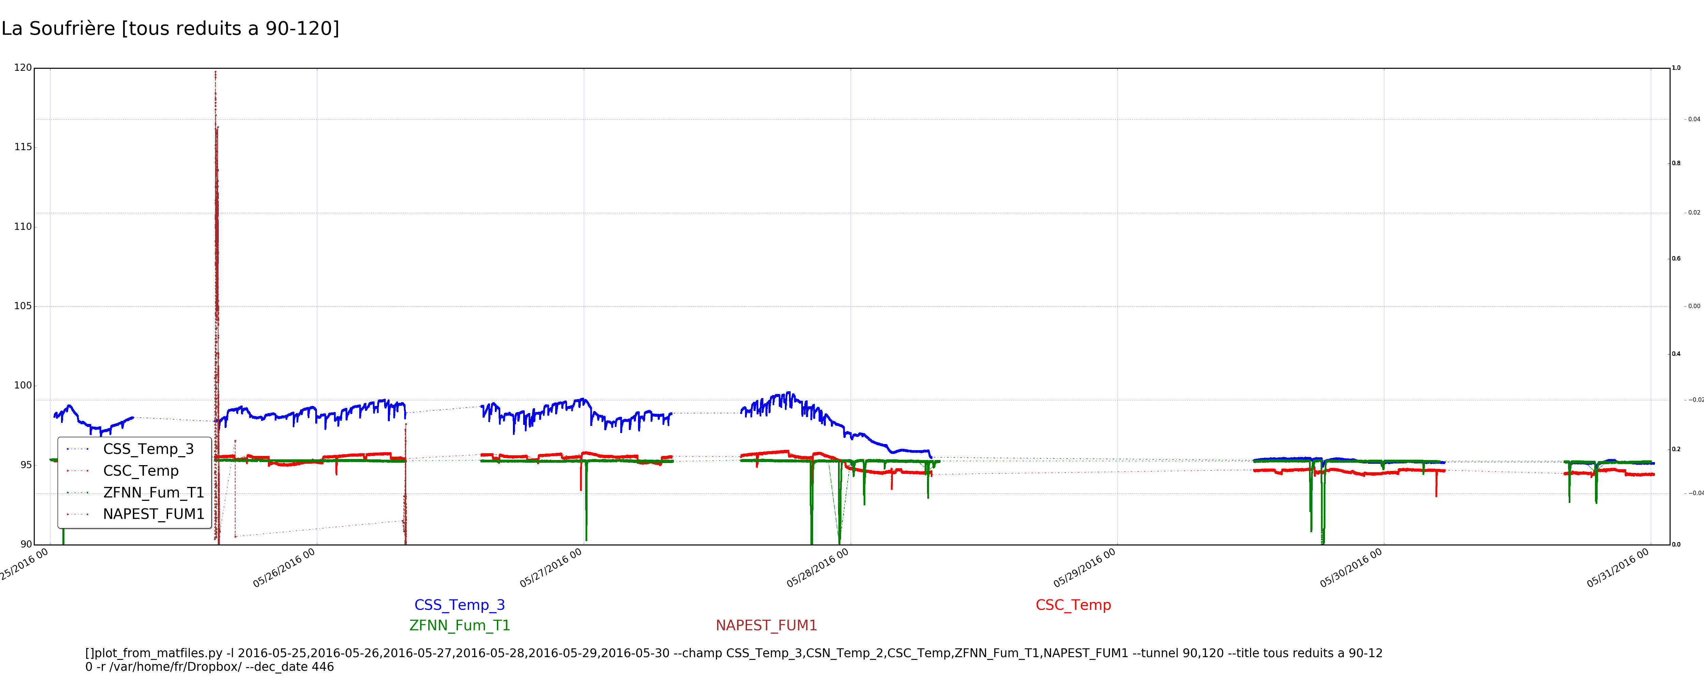Click the tall brown NAPEST_FUM1 spike peak

click(216, 73)
